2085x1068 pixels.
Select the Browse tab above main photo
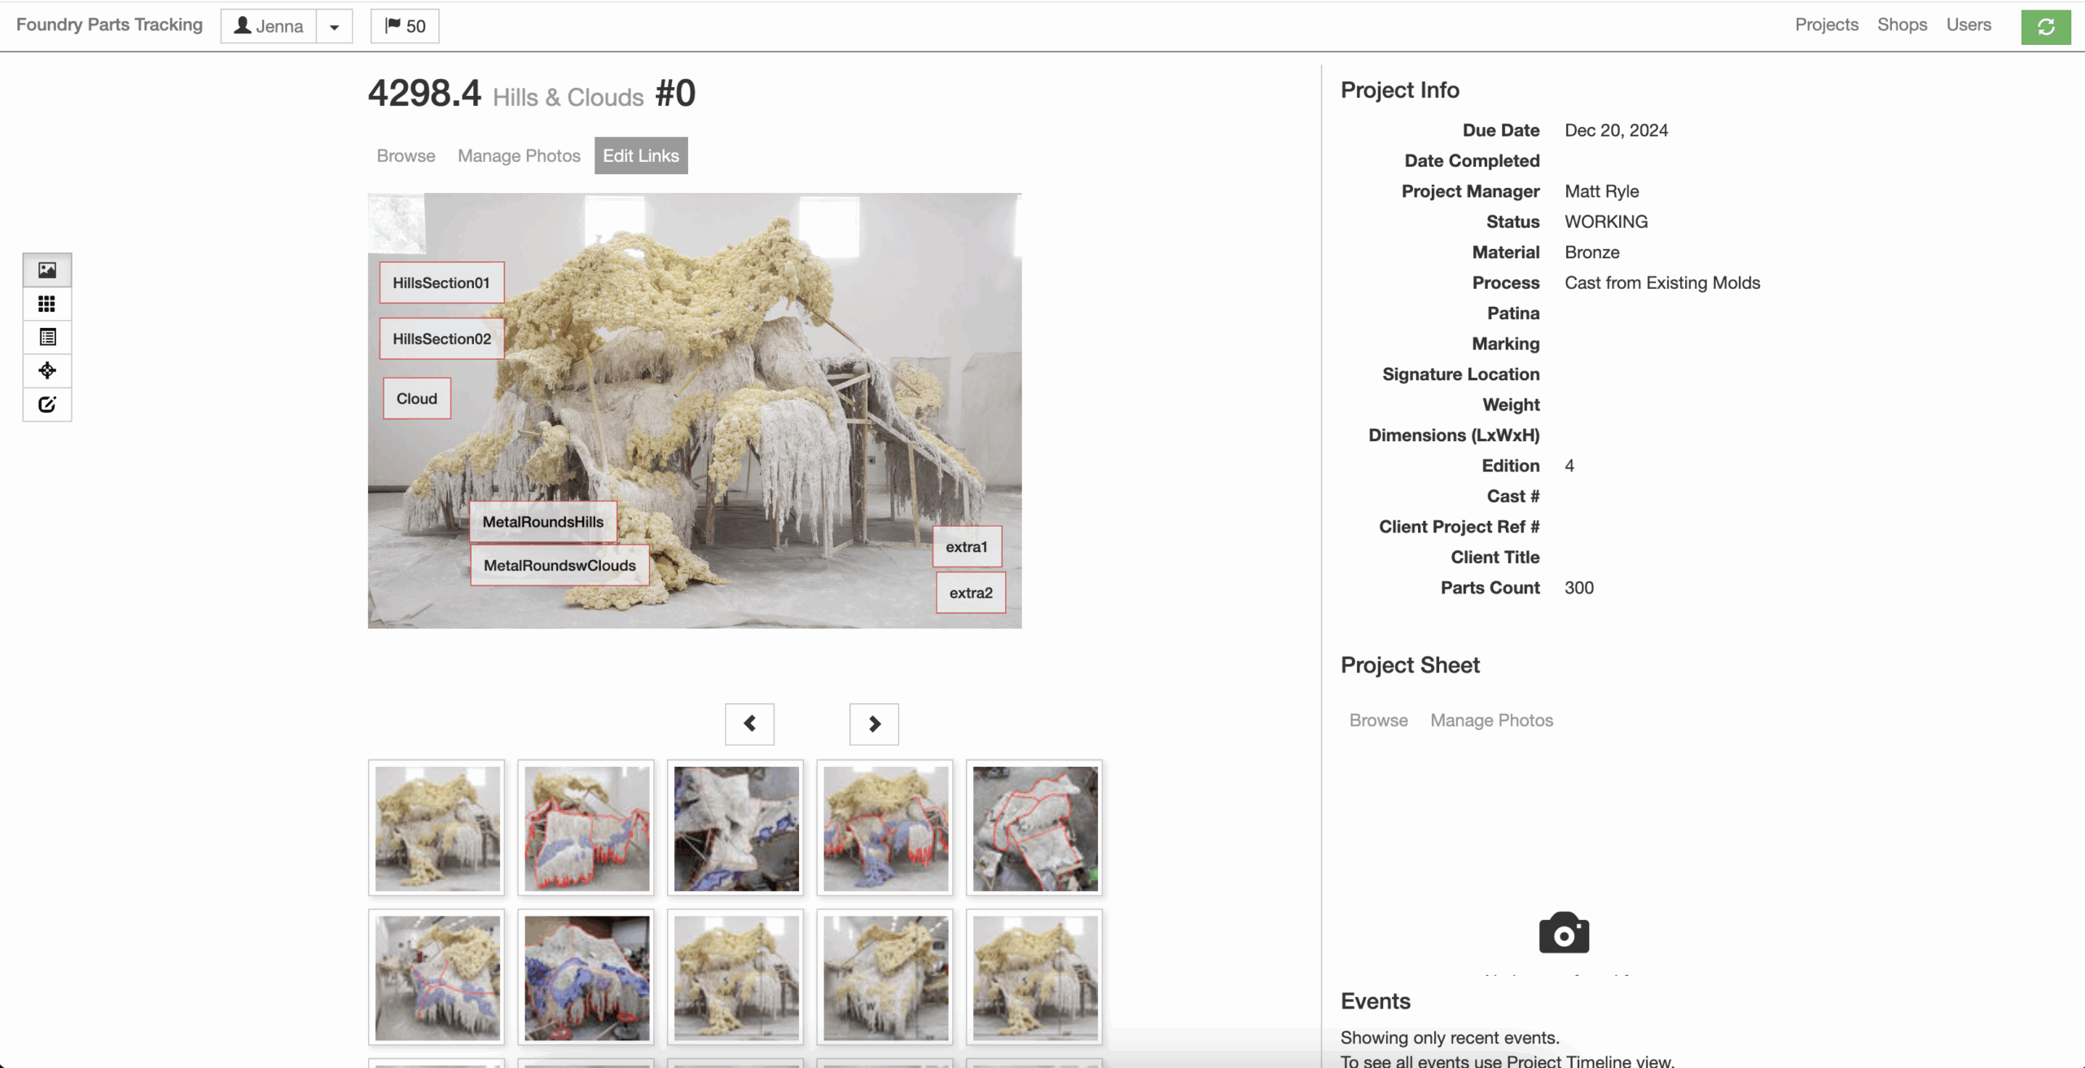coord(406,155)
